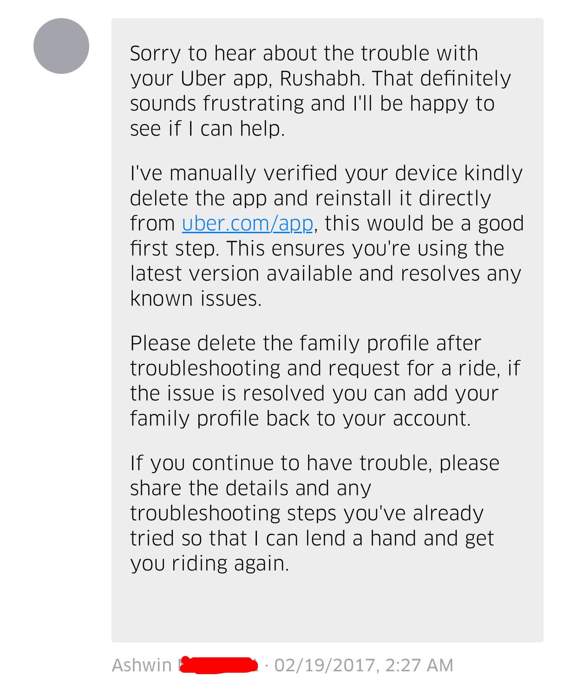Select the 'If you continue to have trouble' line
The height and width of the screenshot is (695, 577).
pyautogui.click(x=315, y=463)
